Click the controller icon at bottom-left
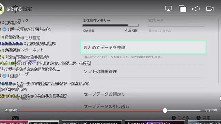The height and width of the screenshot is (124, 221). tap(16, 118)
